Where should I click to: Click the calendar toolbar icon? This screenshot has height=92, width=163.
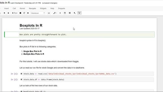(x=65, y=13)
